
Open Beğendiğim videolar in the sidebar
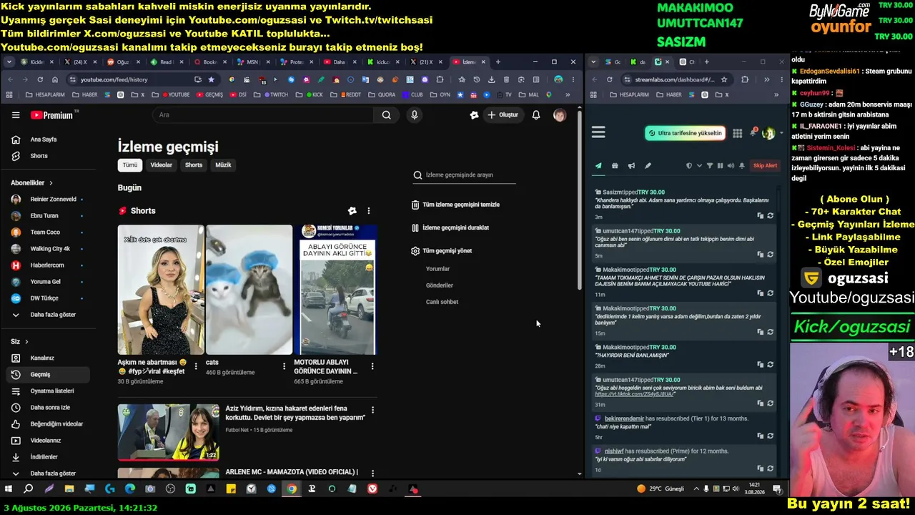(x=49, y=424)
